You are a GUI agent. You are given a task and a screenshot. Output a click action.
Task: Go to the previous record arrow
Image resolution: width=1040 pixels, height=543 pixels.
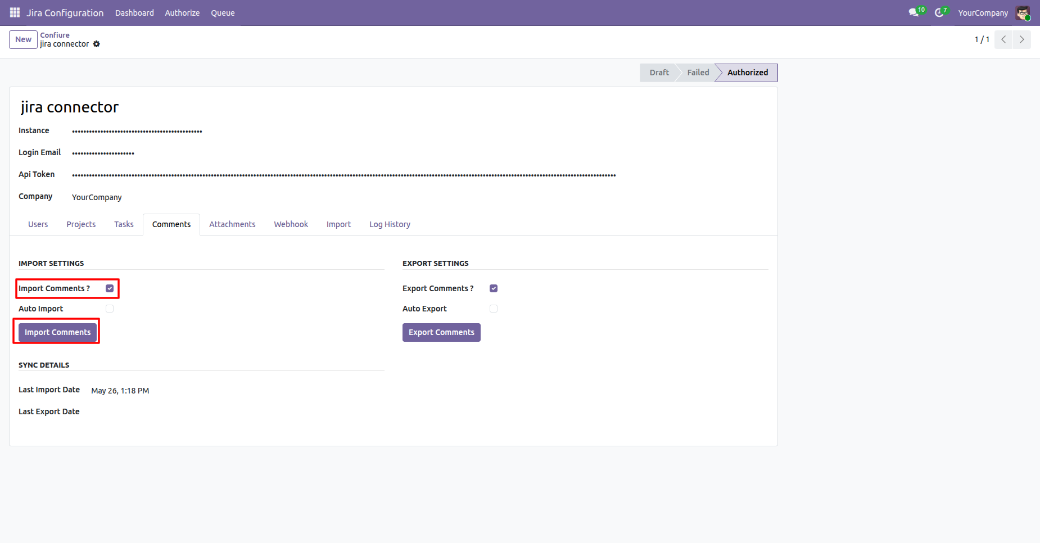pyautogui.click(x=1003, y=39)
